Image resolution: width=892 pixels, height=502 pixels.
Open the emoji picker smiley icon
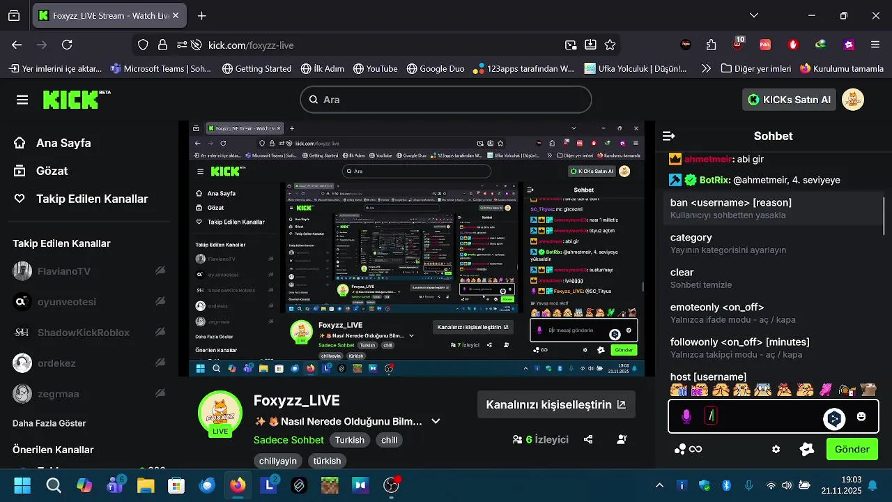[861, 417]
